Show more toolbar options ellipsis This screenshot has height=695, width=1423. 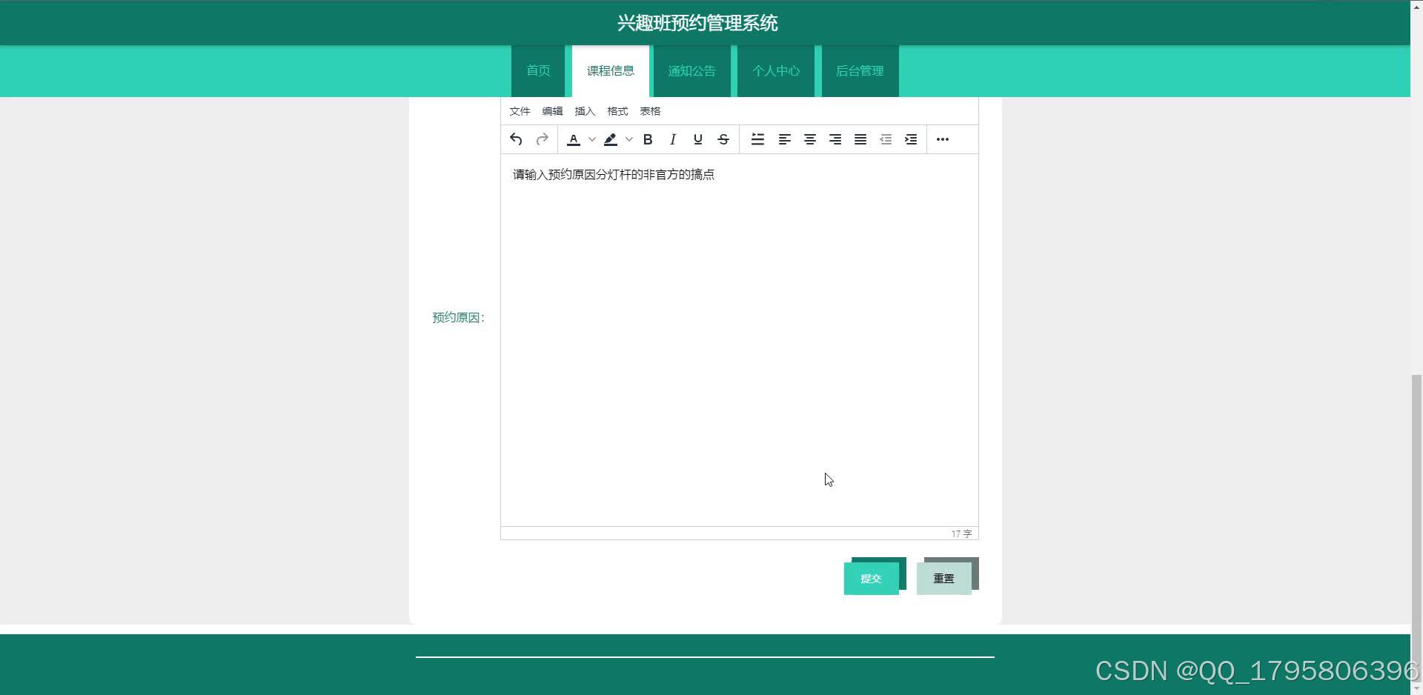[943, 139]
